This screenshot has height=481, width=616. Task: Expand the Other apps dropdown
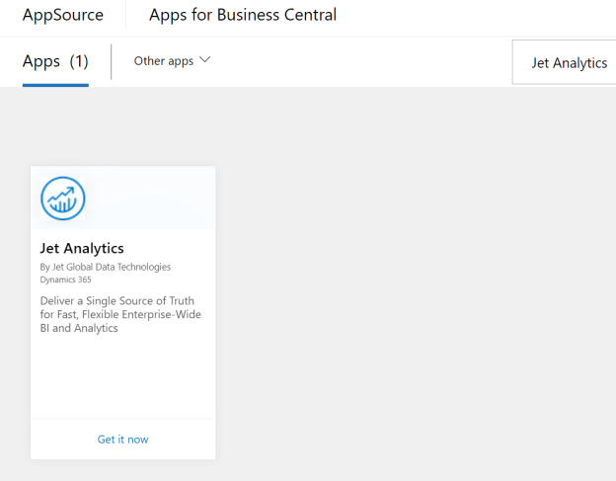(172, 61)
